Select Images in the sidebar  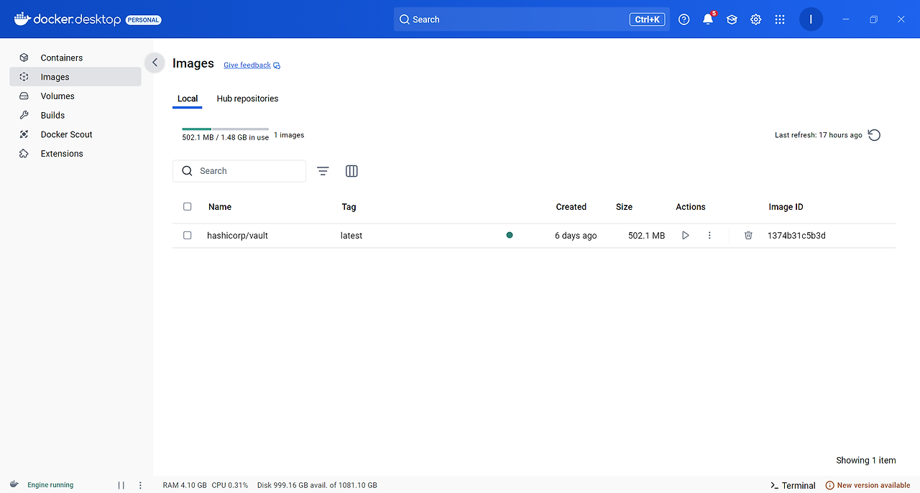tap(75, 77)
